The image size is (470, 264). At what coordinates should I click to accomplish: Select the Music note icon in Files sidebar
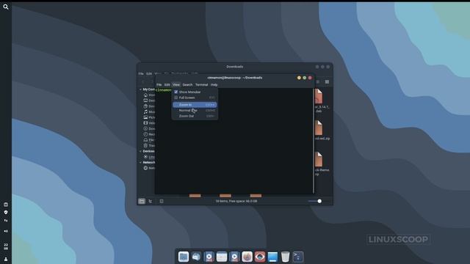(145, 111)
